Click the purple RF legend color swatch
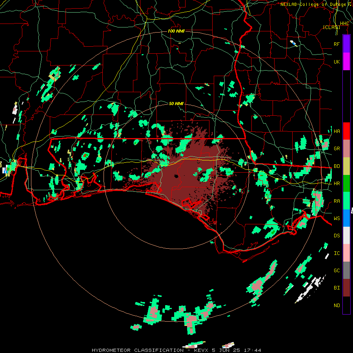The image size is (353, 353). coord(346,44)
